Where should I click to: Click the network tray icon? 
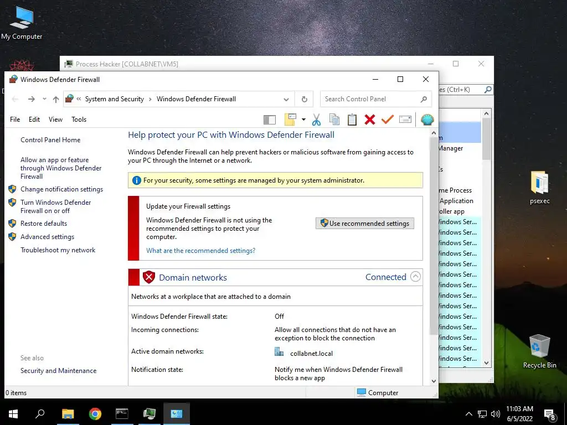tap(482, 414)
